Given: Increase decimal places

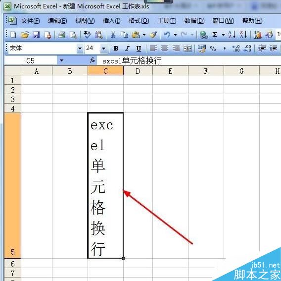Looking at the screenshot, I should 236,48.
